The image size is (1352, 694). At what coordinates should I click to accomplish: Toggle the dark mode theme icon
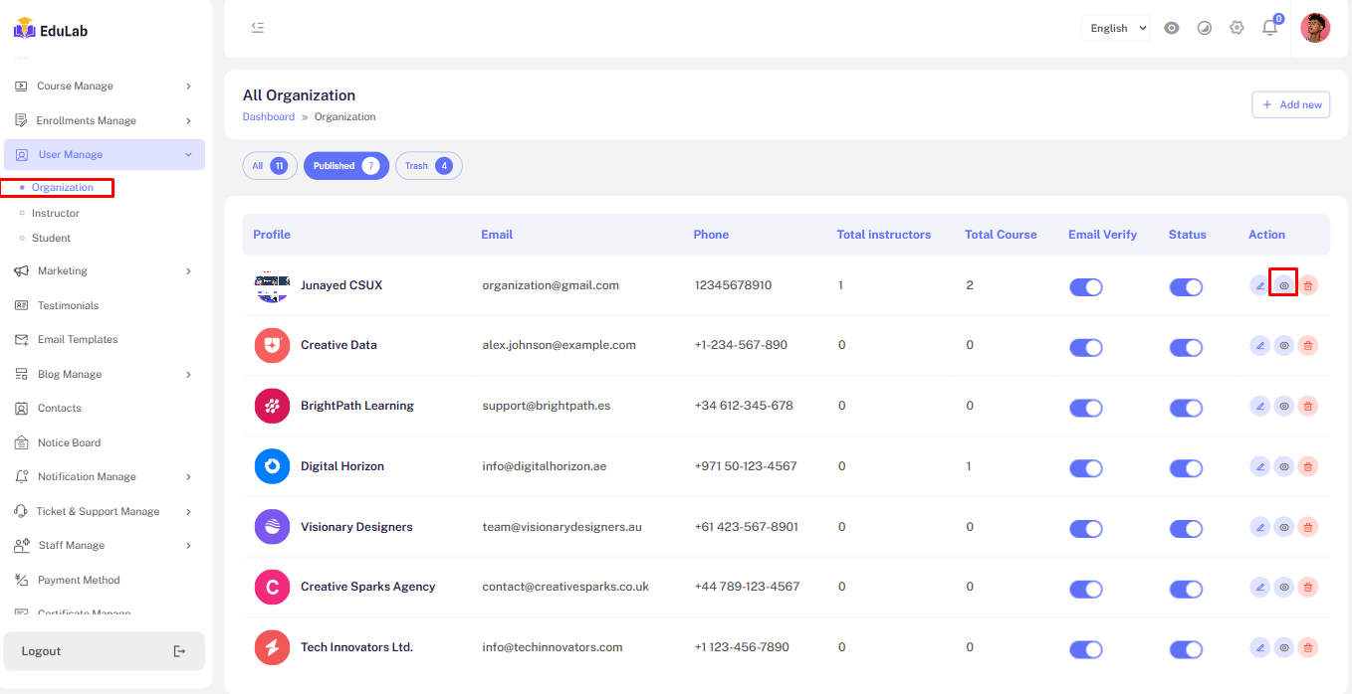(1205, 28)
